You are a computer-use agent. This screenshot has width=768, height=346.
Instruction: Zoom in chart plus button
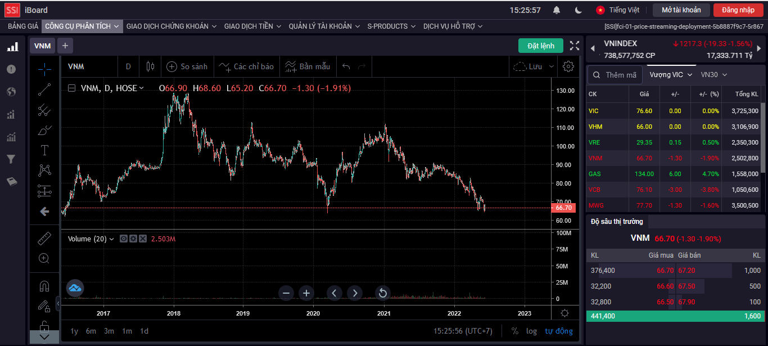(x=306, y=293)
